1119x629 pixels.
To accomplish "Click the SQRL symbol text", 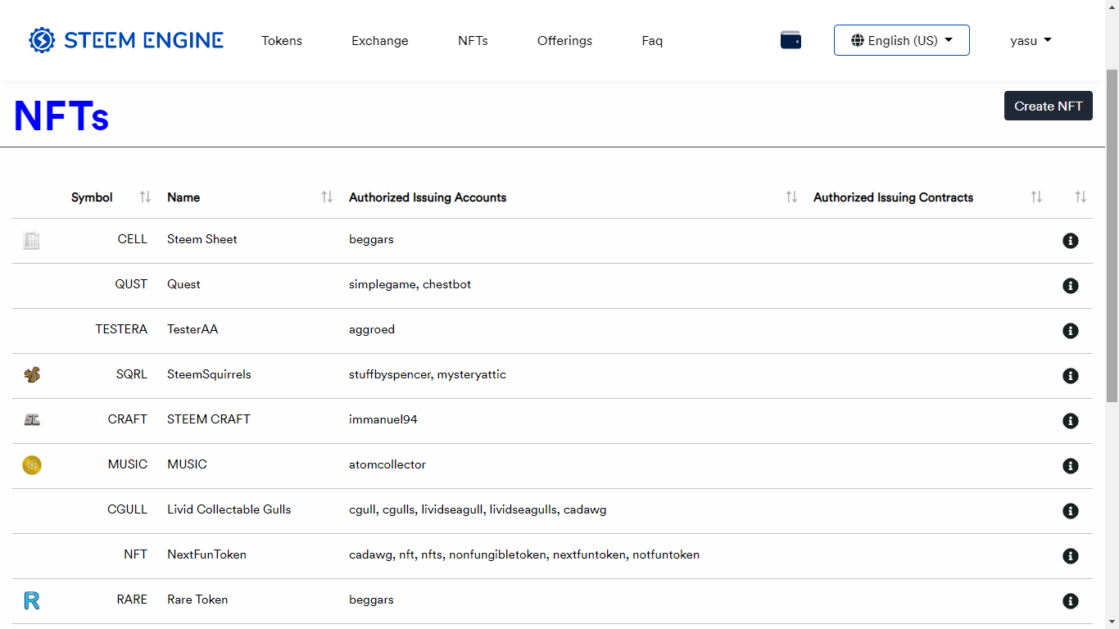I will coord(132,374).
